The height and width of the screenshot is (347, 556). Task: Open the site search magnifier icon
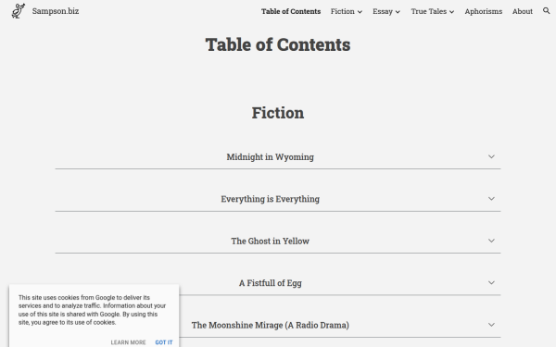[547, 11]
